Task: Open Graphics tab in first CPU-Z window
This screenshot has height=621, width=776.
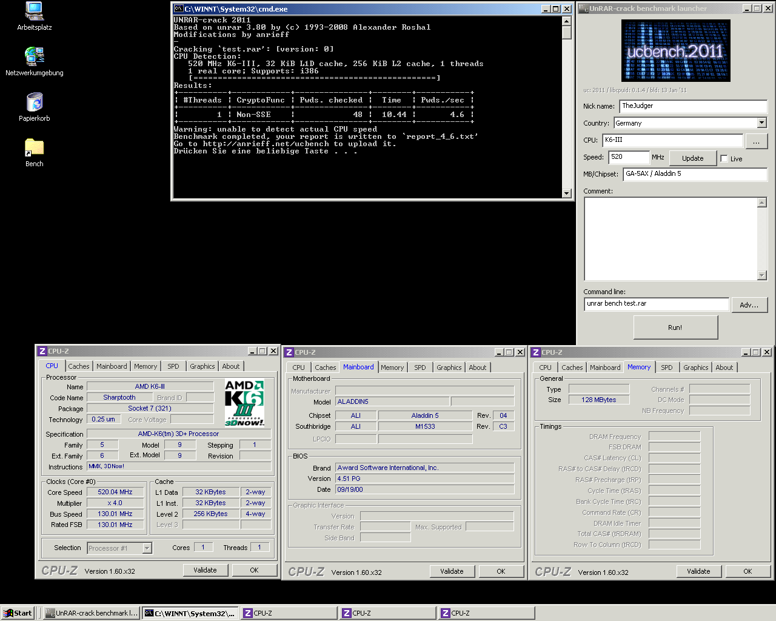Action: pos(202,366)
